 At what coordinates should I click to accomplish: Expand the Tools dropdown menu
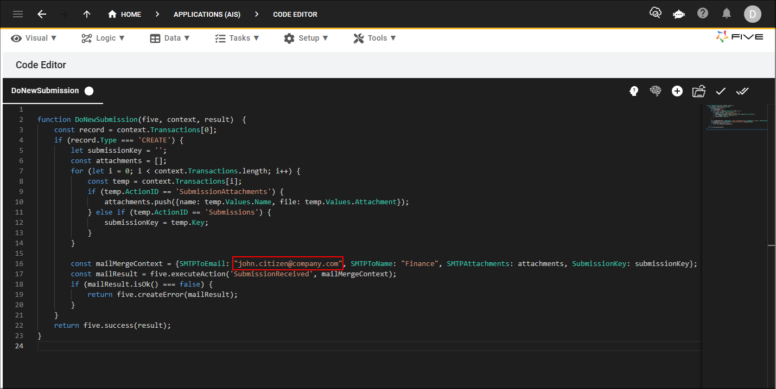click(x=374, y=38)
